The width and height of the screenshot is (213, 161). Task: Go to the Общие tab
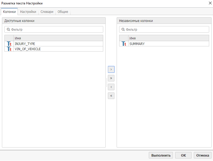tap(63, 12)
